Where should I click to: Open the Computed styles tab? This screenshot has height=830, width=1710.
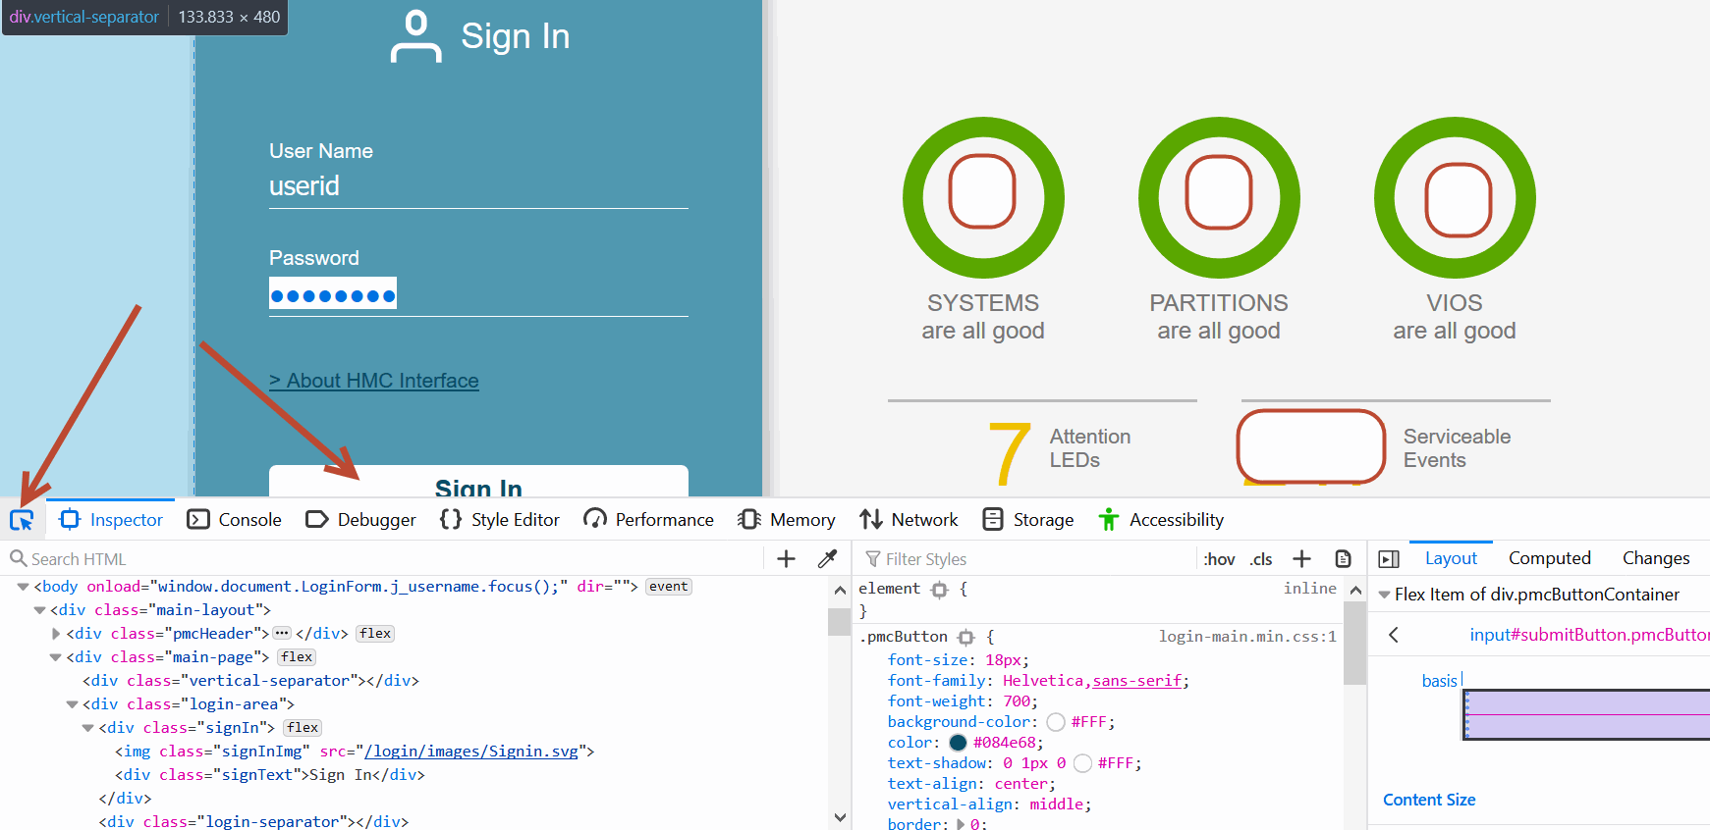click(1549, 558)
